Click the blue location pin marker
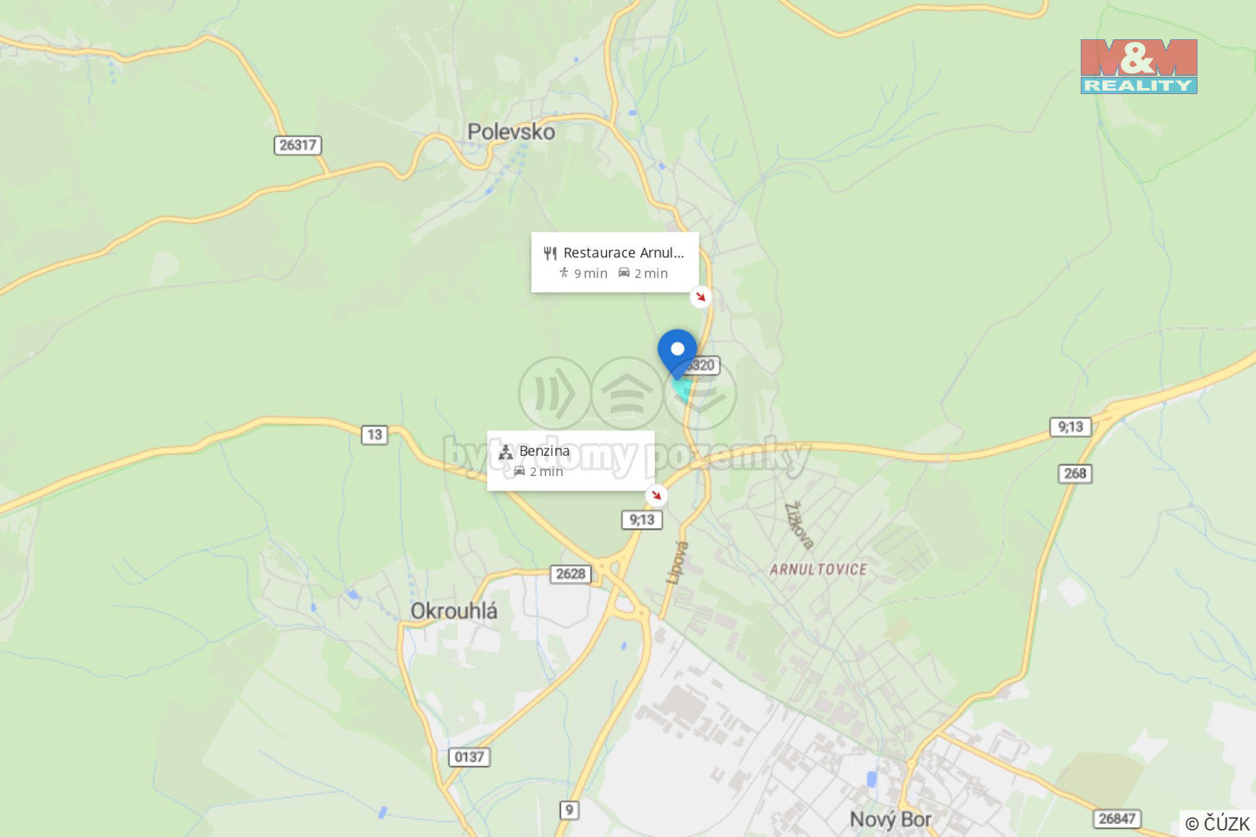The width and height of the screenshot is (1256, 837). pyautogui.click(x=677, y=354)
